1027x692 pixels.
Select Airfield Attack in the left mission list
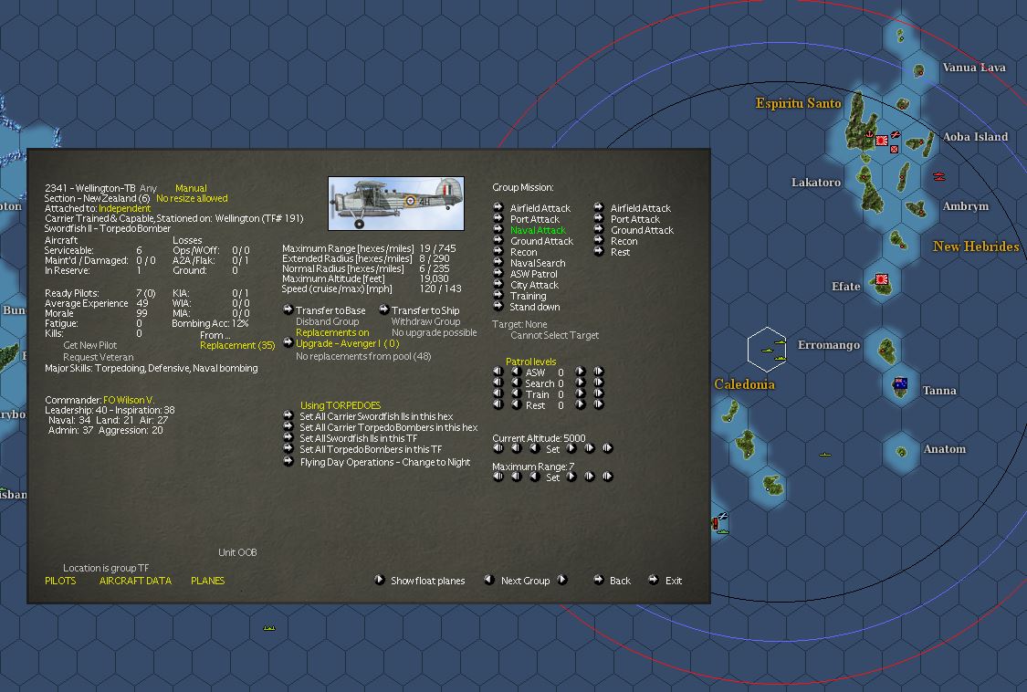pyautogui.click(x=540, y=208)
